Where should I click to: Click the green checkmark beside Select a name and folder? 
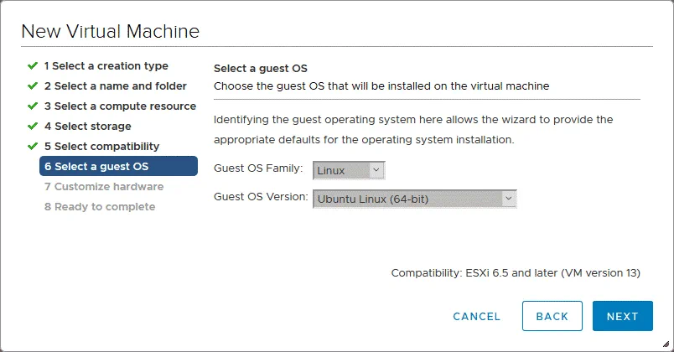pyautogui.click(x=33, y=85)
